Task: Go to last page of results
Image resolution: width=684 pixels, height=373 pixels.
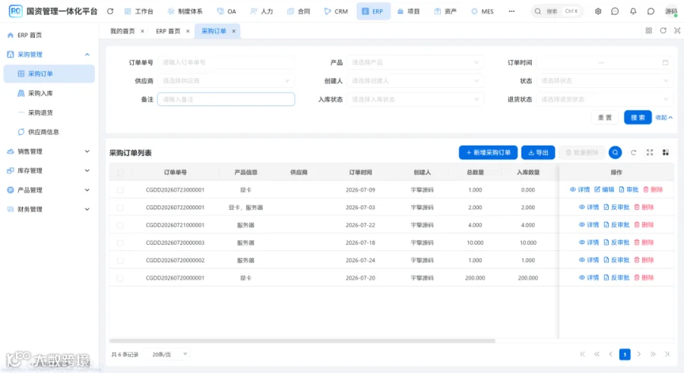Action: coord(667,354)
